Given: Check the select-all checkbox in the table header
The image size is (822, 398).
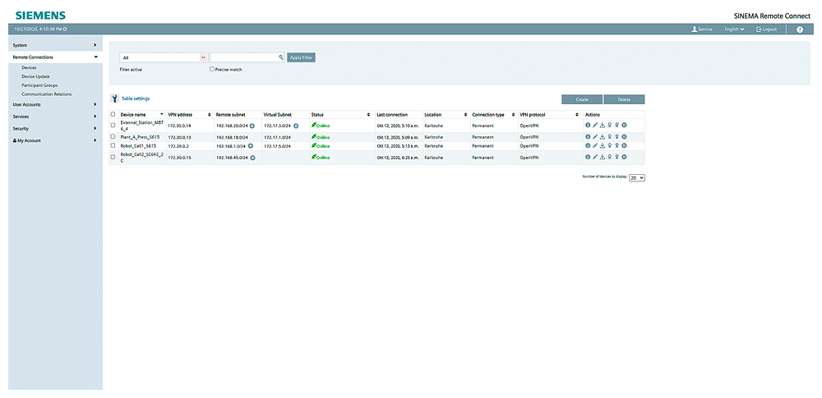Looking at the screenshot, I should (113, 114).
